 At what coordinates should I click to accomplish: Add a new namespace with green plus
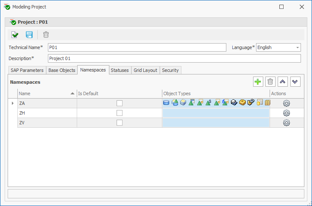[x=258, y=82]
